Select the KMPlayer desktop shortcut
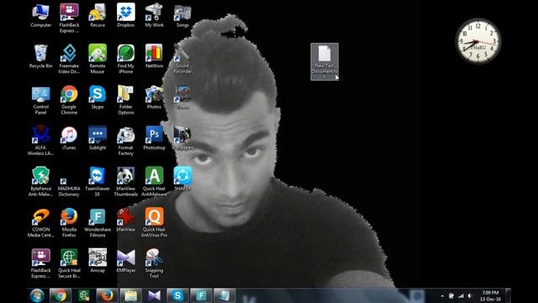 [125, 261]
